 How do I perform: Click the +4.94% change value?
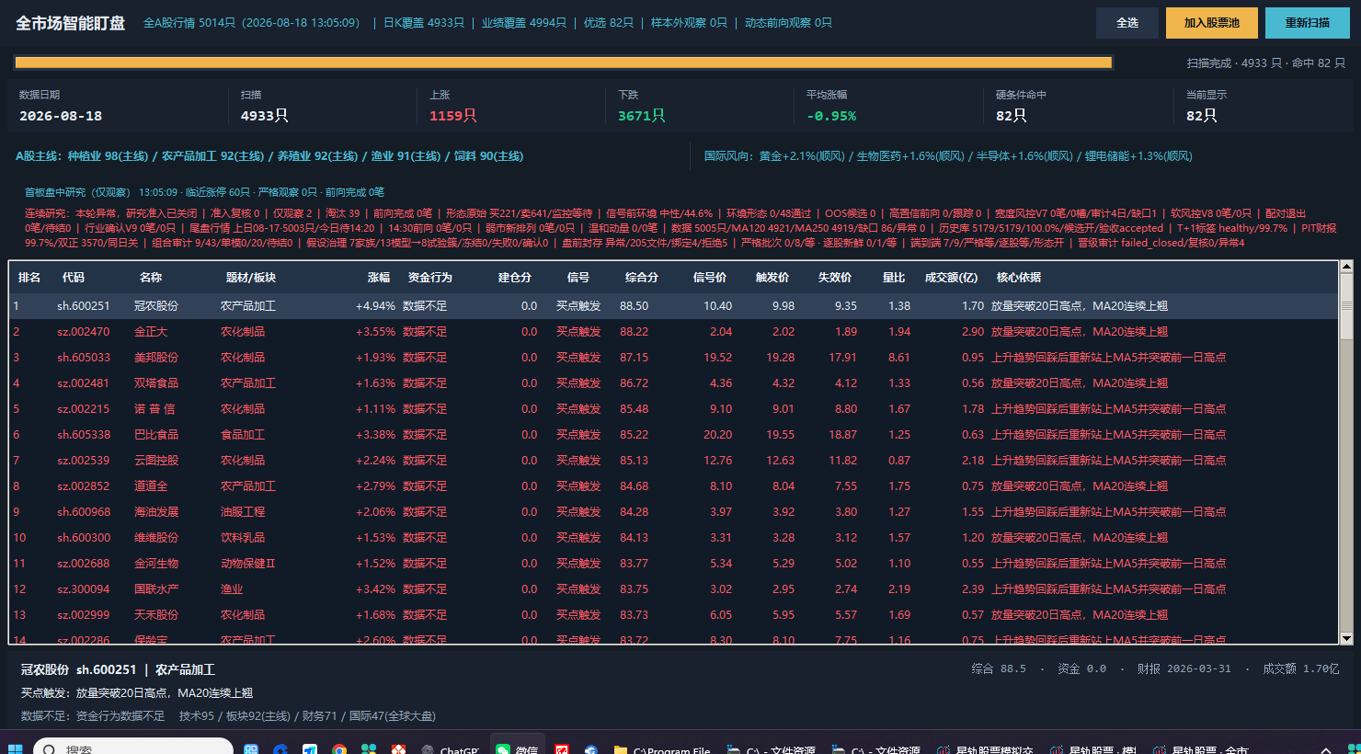pyautogui.click(x=375, y=306)
